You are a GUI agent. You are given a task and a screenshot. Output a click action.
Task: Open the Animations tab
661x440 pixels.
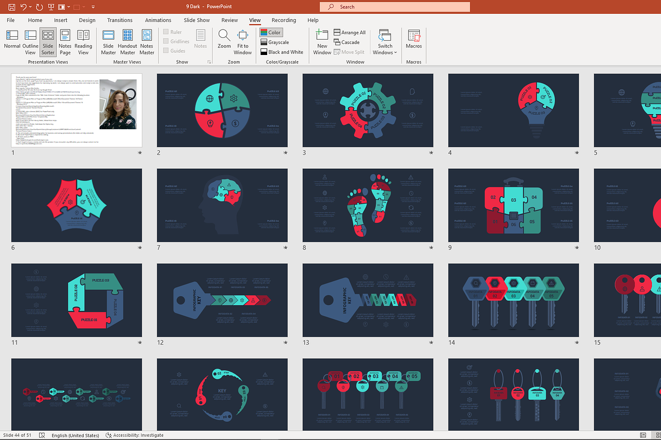coord(158,20)
